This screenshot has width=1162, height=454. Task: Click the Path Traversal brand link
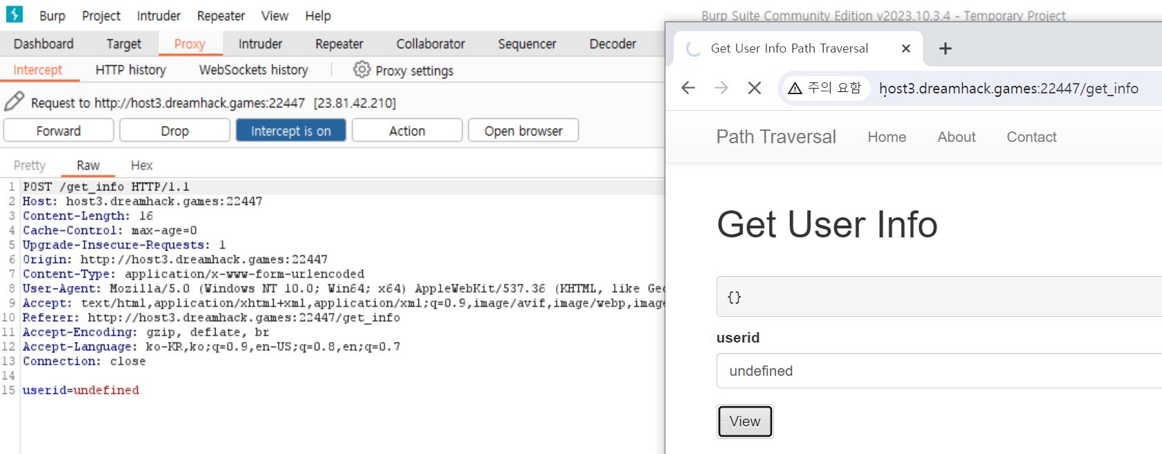click(x=776, y=137)
